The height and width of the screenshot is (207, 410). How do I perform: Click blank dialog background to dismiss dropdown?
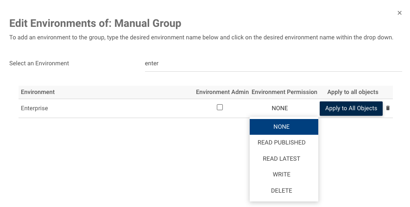[116, 167]
